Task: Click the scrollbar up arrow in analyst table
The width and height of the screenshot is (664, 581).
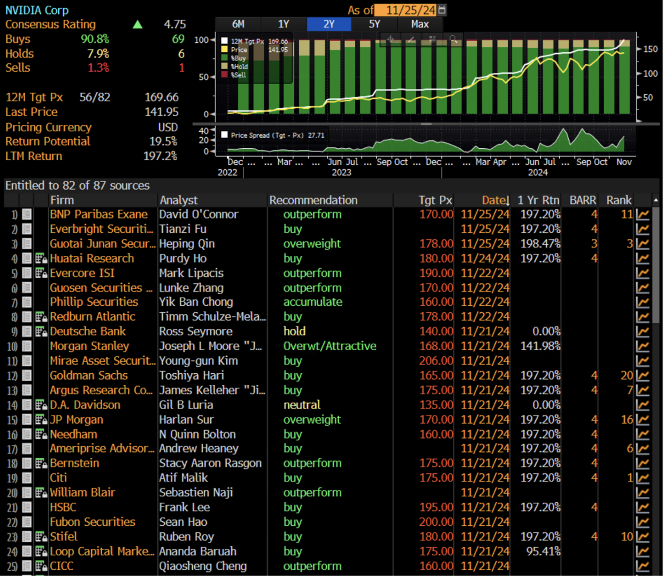Action: tap(656, 200)
